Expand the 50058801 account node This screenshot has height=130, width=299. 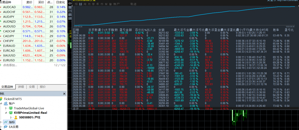click(x=11, y=118)
